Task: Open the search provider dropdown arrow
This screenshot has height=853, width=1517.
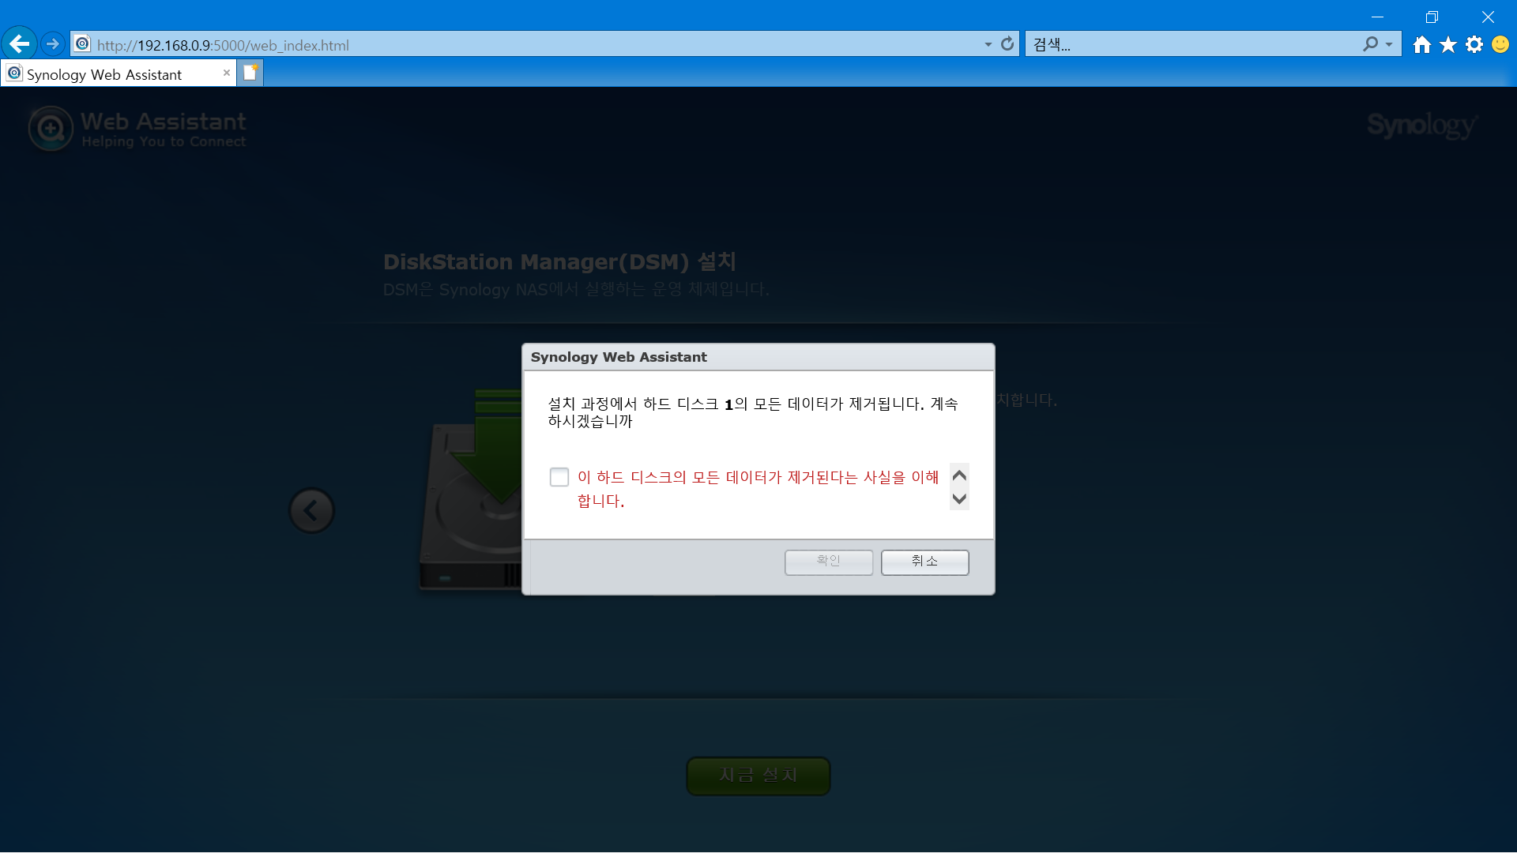Action: [1389, 45]
